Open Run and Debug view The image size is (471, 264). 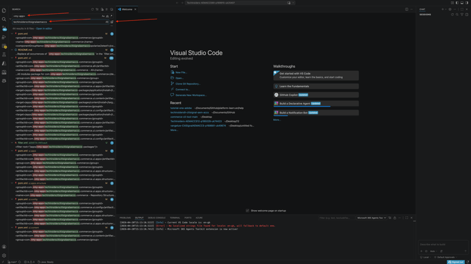tap(4, 37)
